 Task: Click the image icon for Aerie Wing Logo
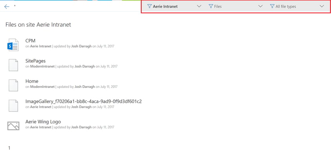click(x=13, y=126)
